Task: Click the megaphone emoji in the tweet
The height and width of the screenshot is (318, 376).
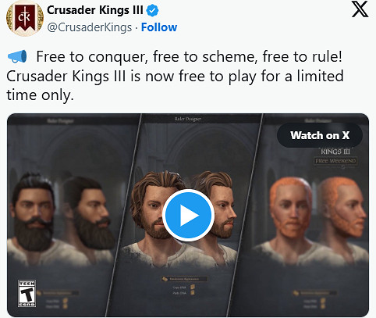Action: pos(17,56)
